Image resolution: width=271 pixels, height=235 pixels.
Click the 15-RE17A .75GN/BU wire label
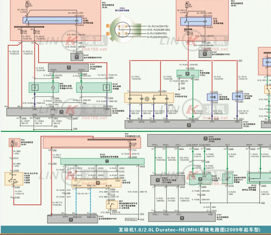tap(57, 204)
